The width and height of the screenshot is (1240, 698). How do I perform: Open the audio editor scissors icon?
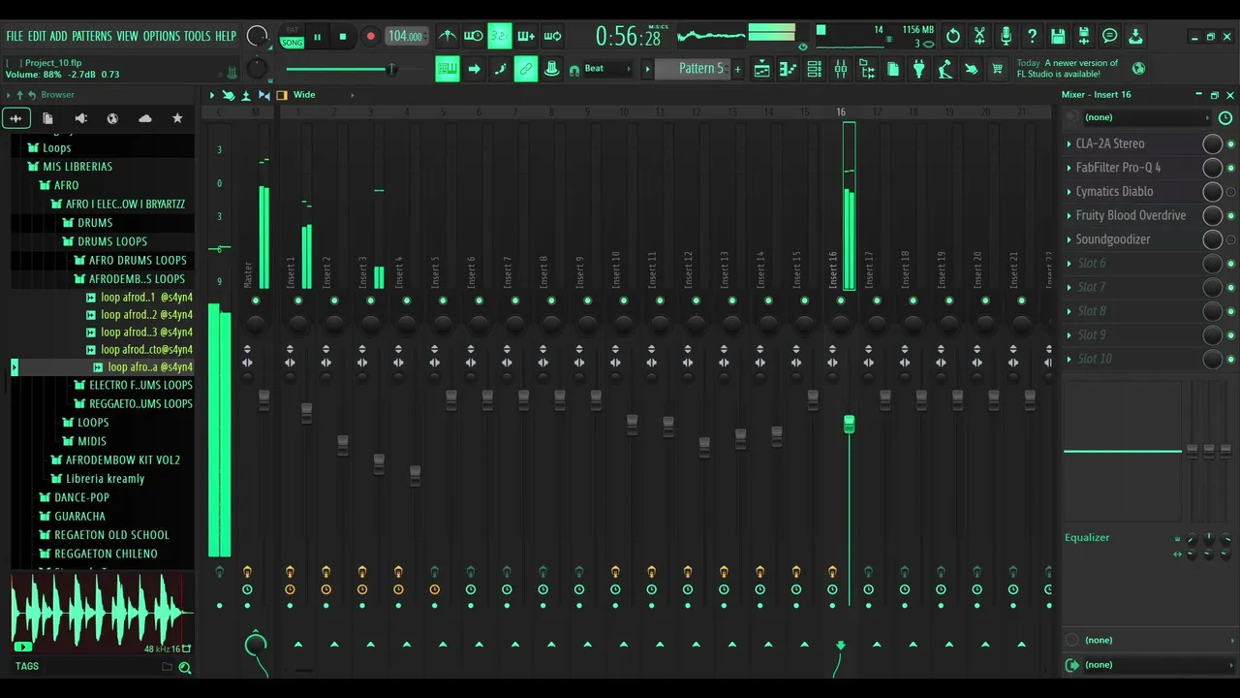[979, 36]
